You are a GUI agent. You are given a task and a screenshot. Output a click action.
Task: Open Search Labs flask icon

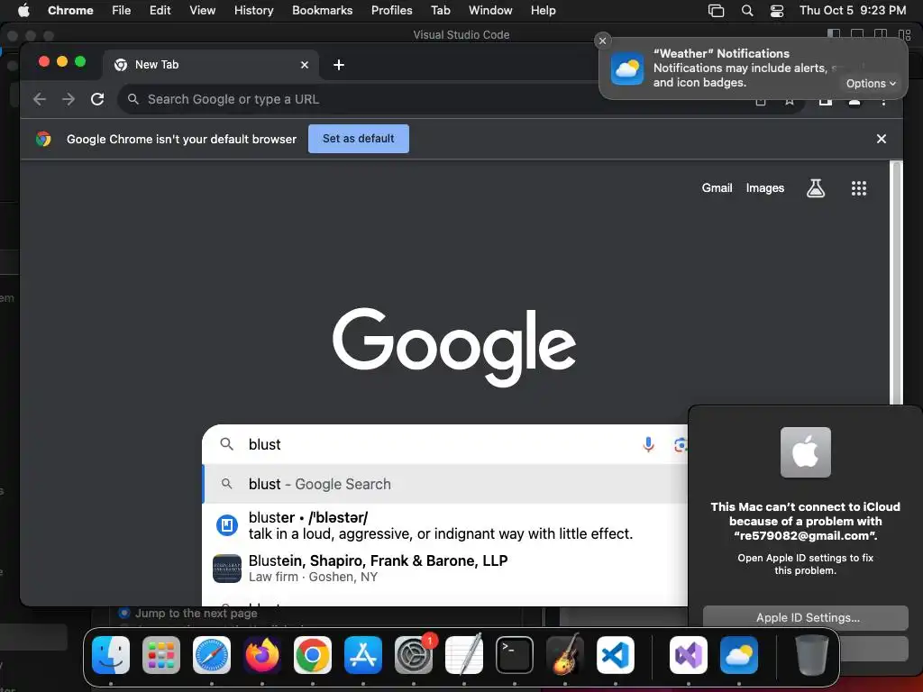[815, 188]
